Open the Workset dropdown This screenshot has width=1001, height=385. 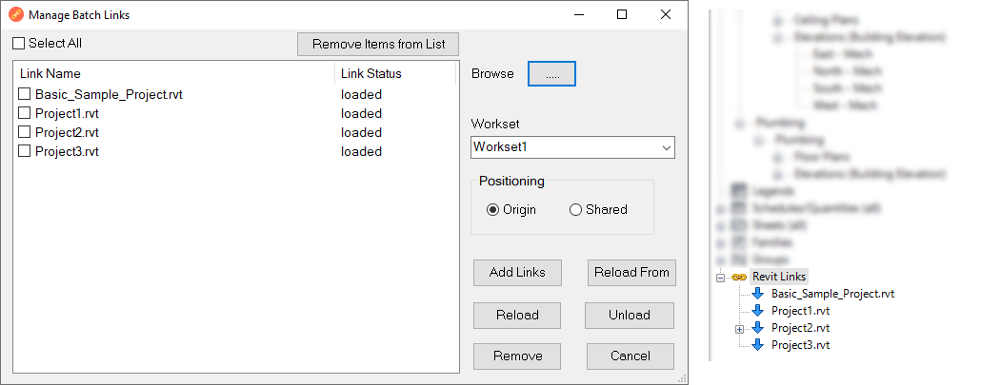(666, 147)
